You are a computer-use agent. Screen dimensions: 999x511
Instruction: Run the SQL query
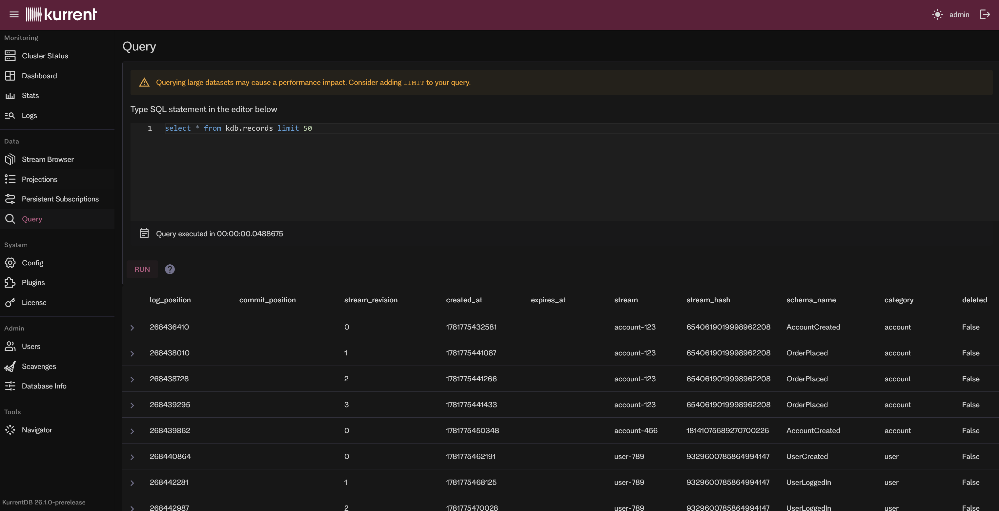pos(142,269)
